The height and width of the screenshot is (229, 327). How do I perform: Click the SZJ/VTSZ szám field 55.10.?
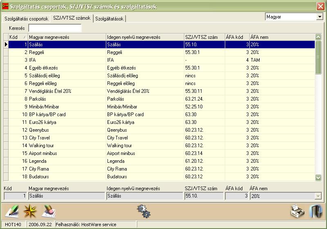pyautogui.click(x=204, y=196)
